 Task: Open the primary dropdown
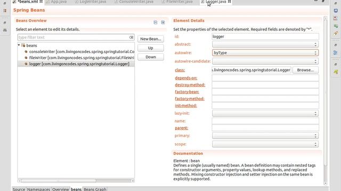pyautogui.click(x=265, y=136)
